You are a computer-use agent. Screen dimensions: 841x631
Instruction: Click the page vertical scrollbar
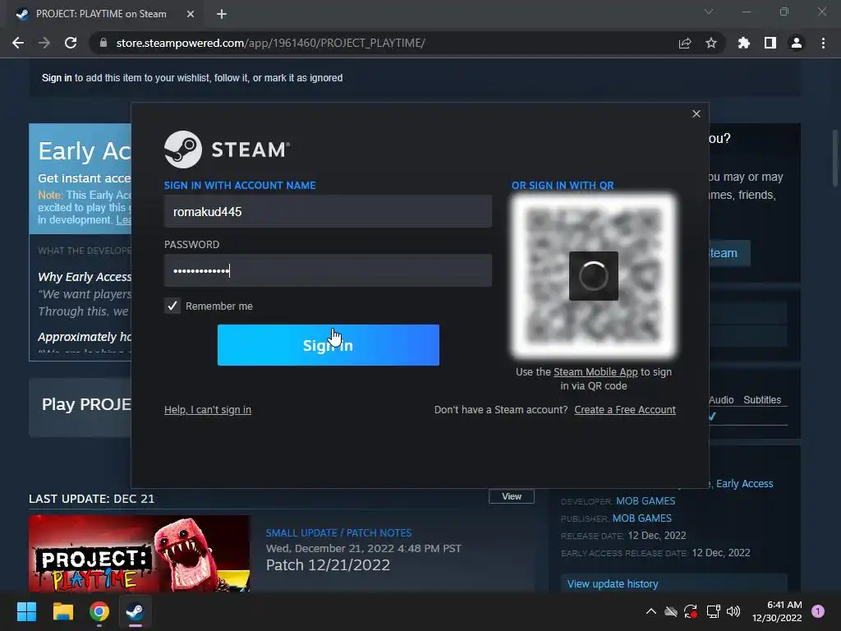point(835,159)
